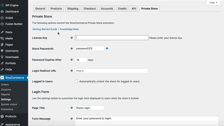The image size is (224, 126).
Task: Open Coupons submenu item
Action: (6, 90)
